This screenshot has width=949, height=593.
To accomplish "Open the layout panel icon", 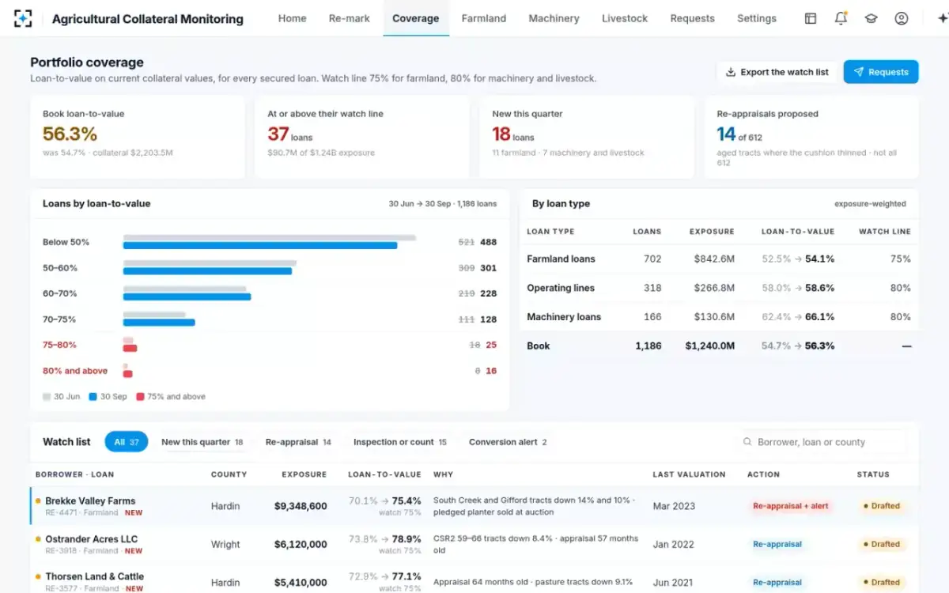I will (811, 18).
